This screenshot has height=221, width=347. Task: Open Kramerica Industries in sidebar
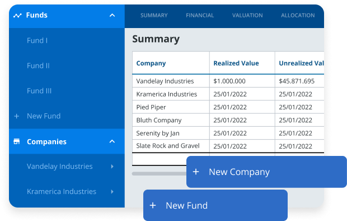(62, 191)
